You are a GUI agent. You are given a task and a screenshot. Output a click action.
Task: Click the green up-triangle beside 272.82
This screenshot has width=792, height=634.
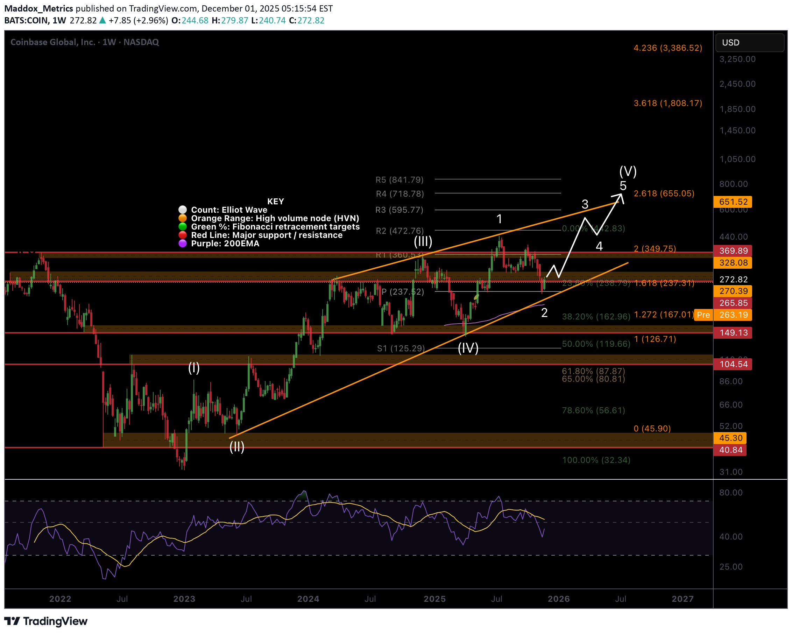click(x=103, y=21)
